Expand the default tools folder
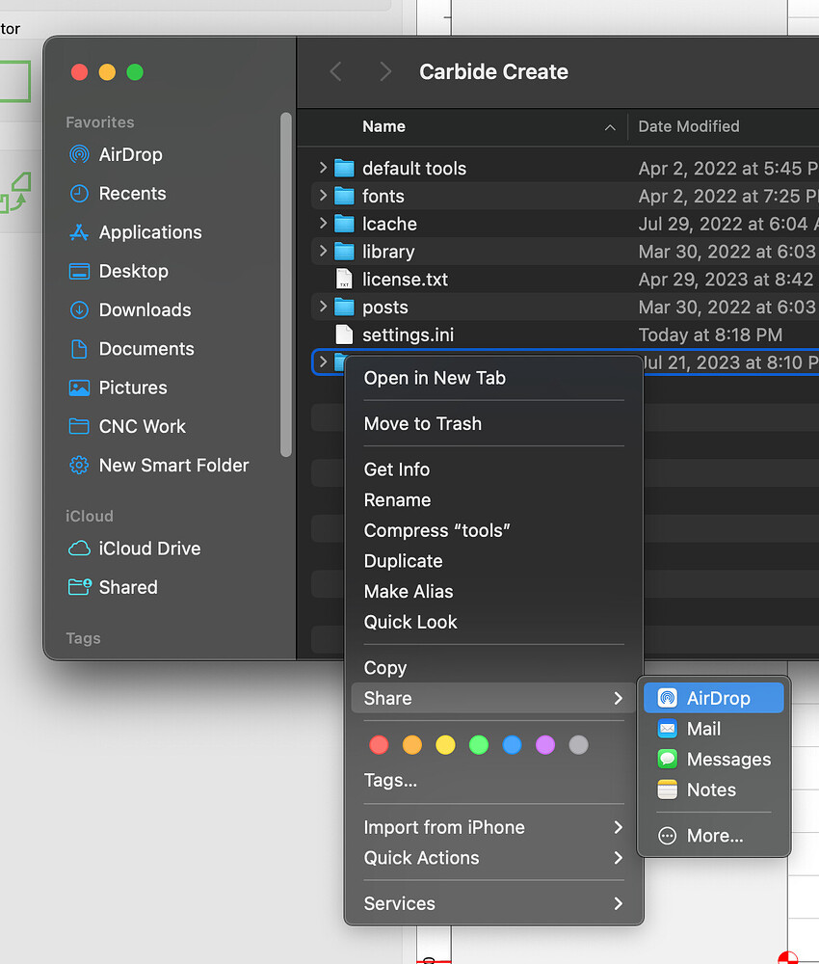819x964 pixels. tap(326, 168)
